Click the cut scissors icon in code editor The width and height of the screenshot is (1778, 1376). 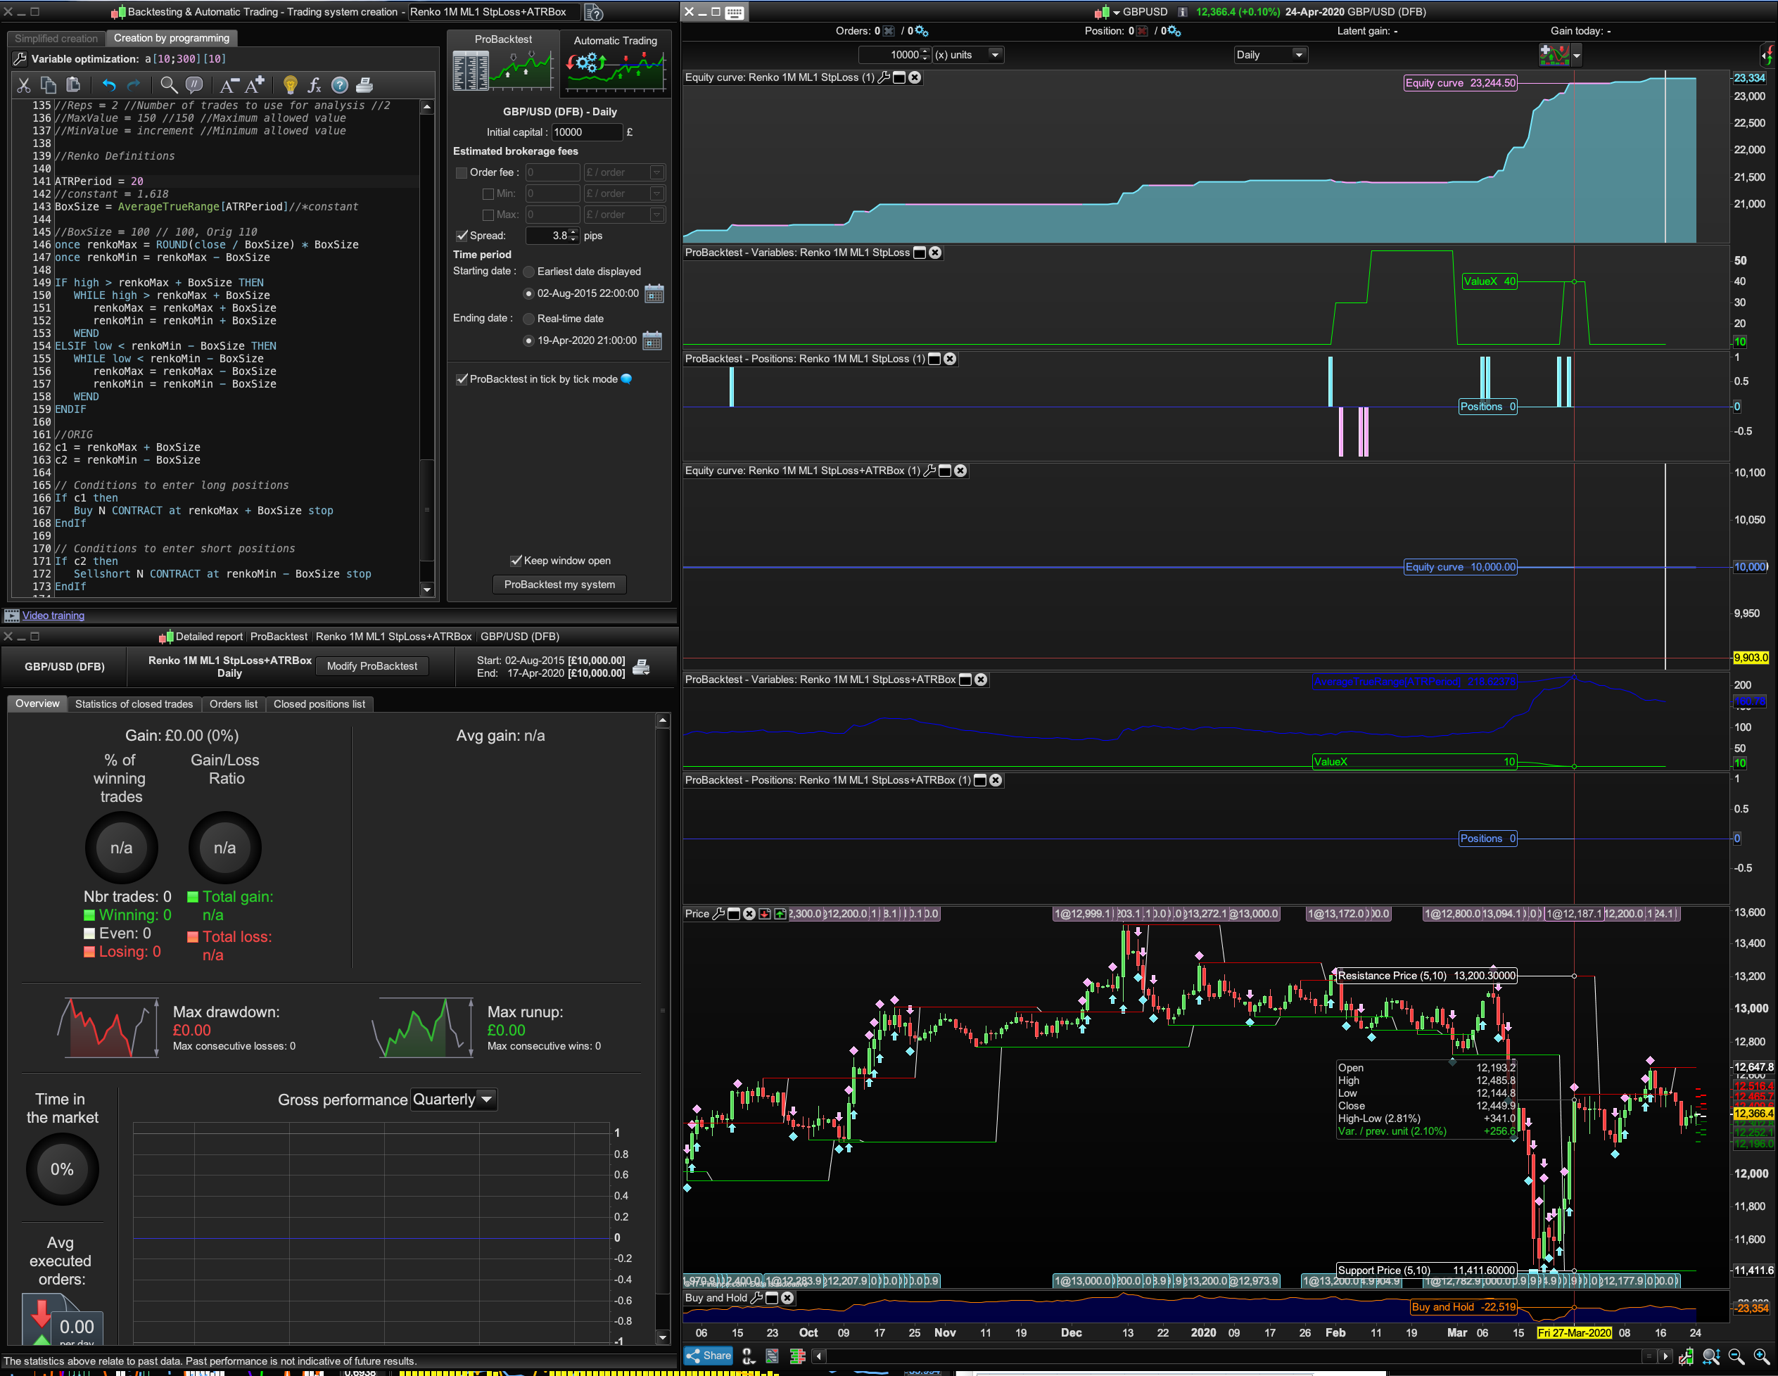click(x=24, y=84)
